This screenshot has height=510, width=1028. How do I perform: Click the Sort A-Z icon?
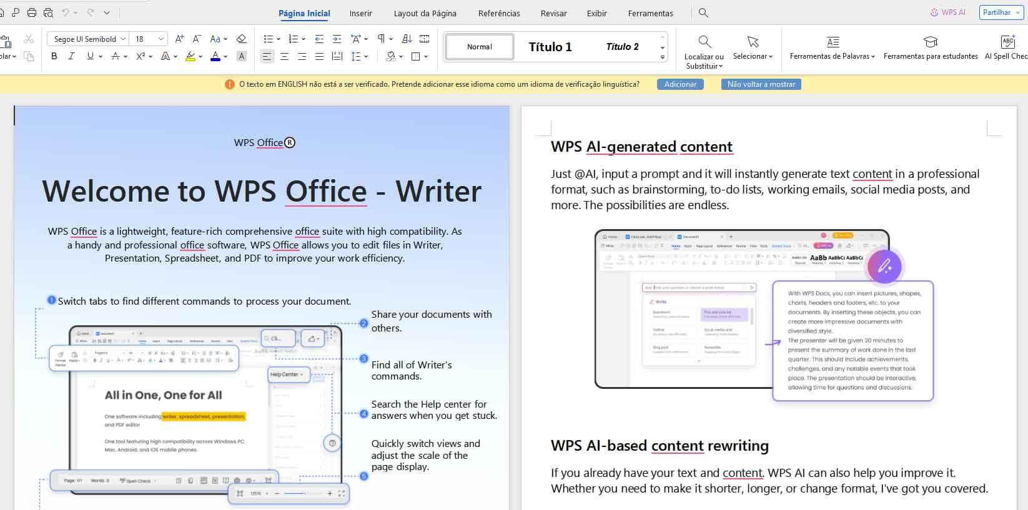click(407, 39)
